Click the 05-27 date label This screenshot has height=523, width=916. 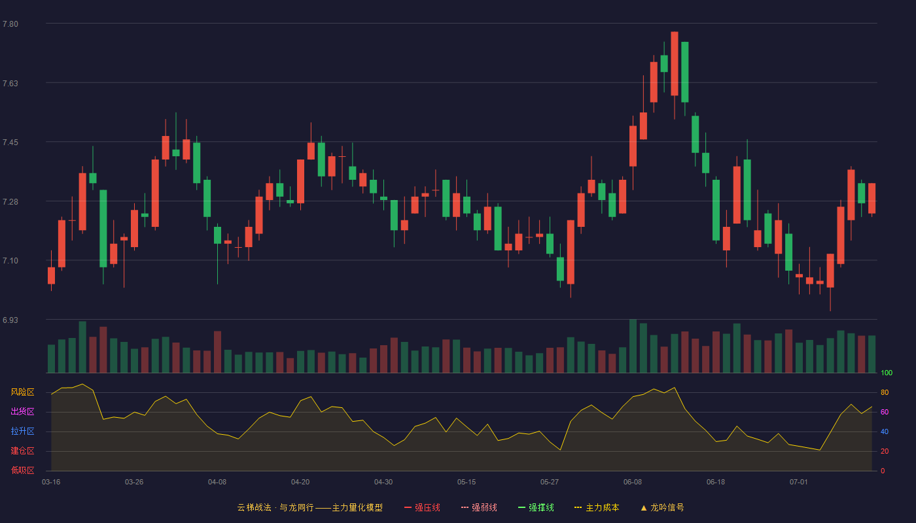point(550,482)
